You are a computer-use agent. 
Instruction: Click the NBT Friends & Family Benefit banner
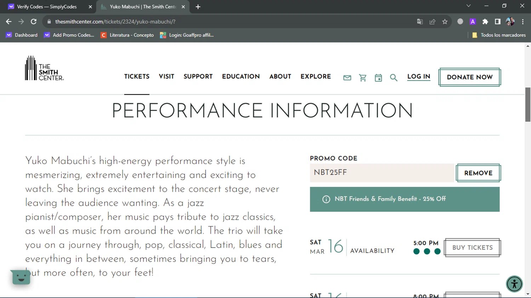pos(405,199)
